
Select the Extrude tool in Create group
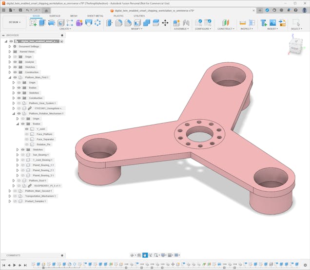pos(42,23)
